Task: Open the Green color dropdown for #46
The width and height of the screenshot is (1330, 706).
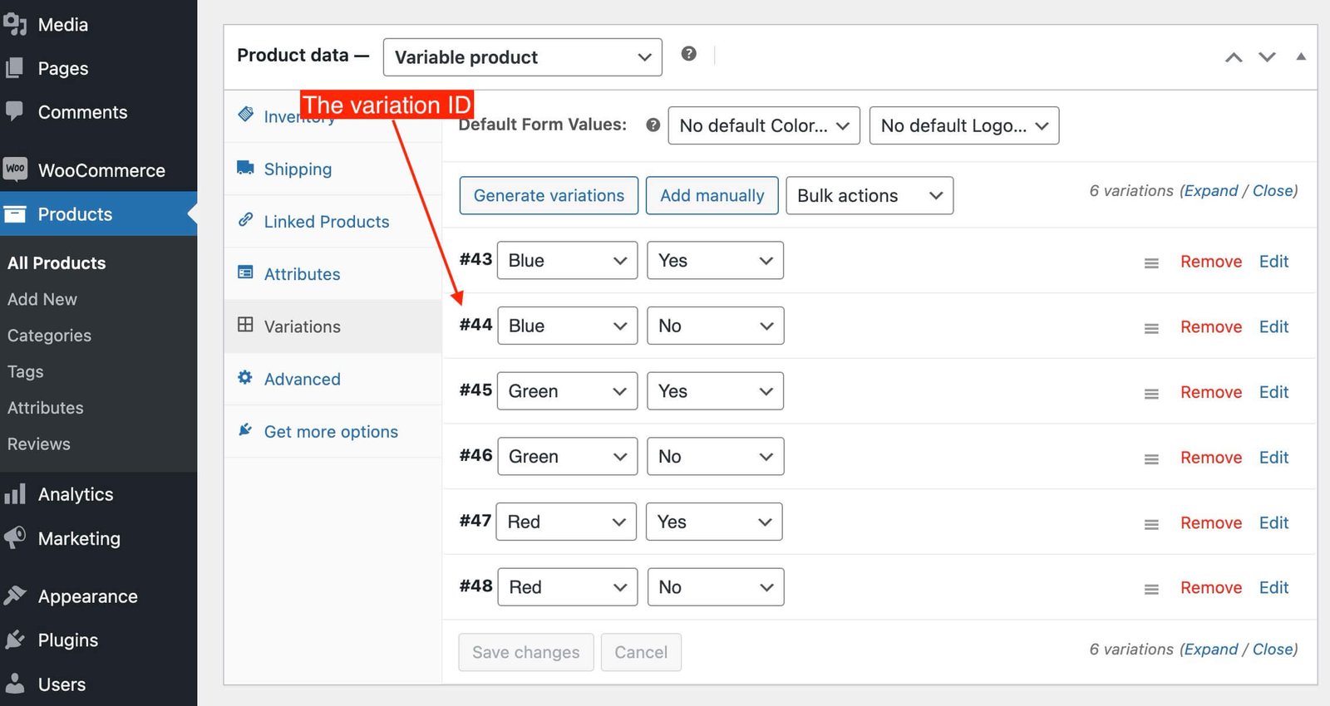Action: (568, 457)
